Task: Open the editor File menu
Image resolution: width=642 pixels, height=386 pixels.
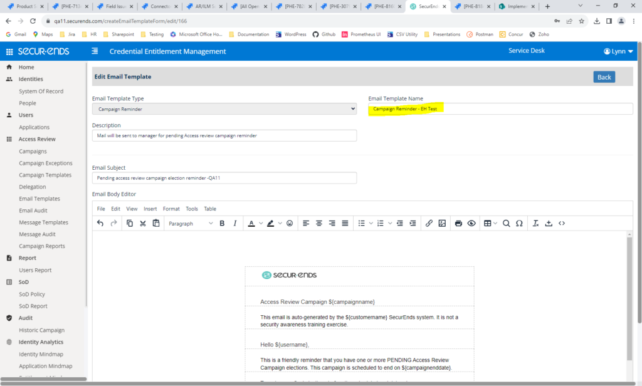Action: 101,209
